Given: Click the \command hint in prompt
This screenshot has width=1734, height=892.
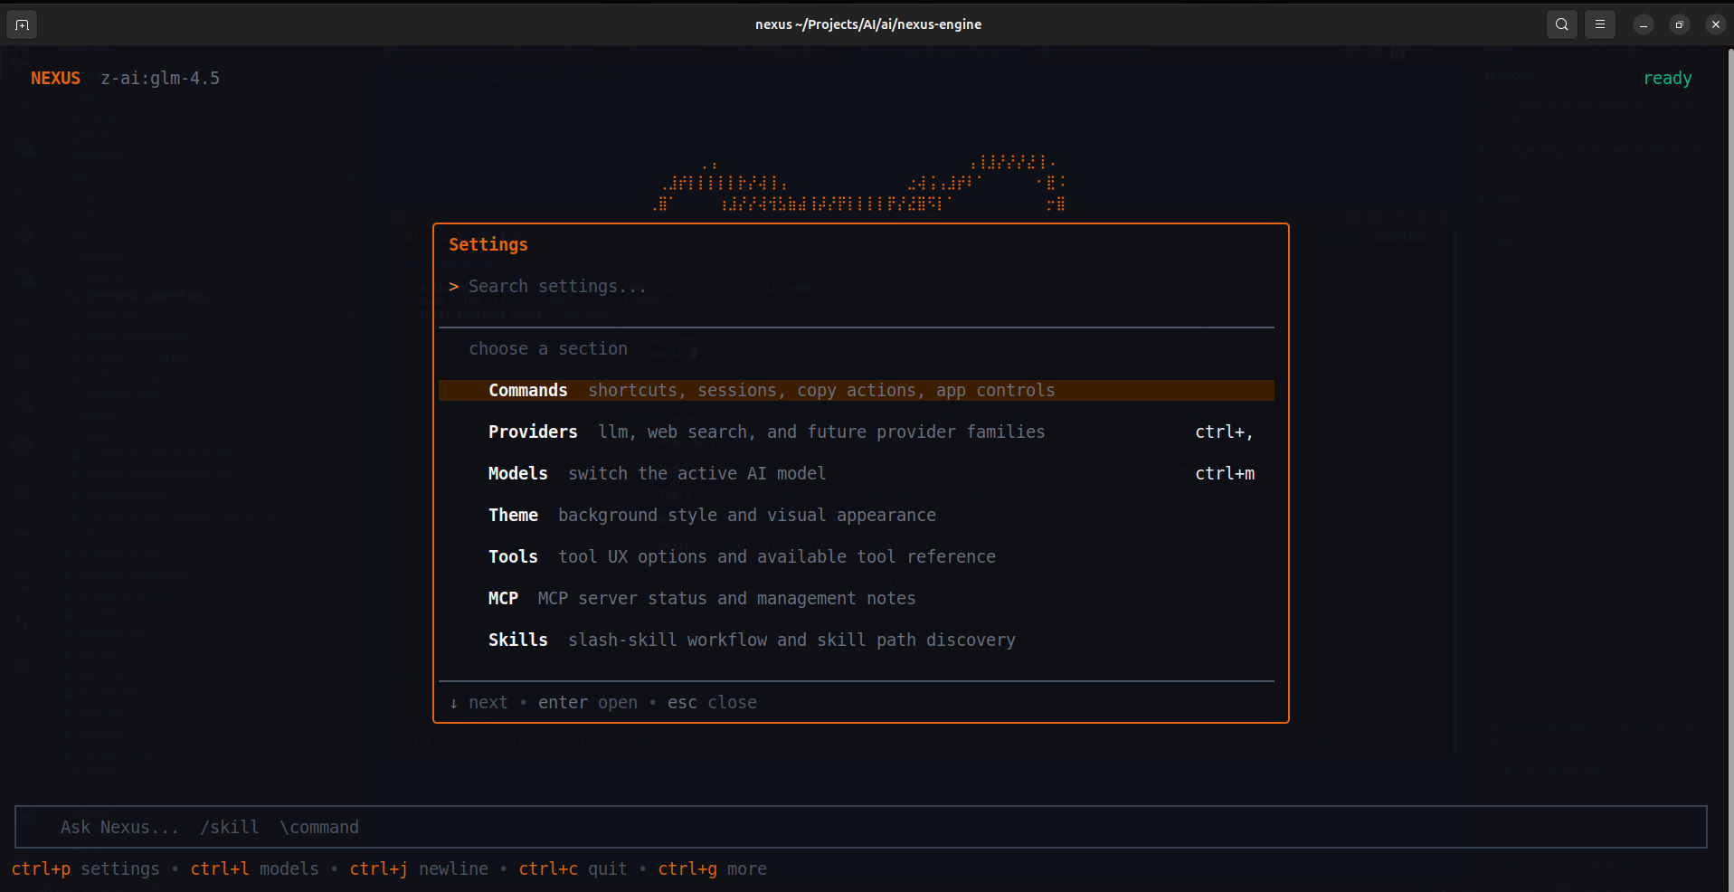Looking at the screenshot, I should pyautogui.click(x=319, y=827).
